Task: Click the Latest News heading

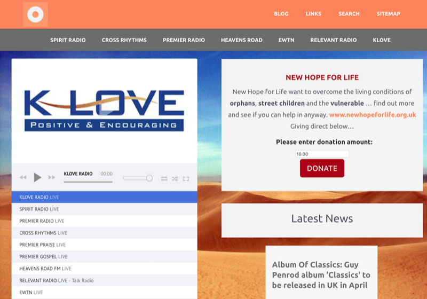Action: click(x=322, y=218)
